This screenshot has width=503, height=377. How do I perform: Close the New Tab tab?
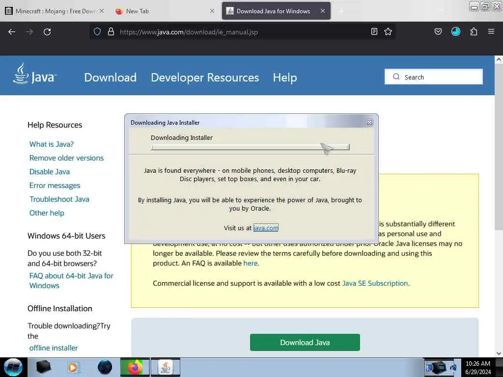[x=212, y=11]
